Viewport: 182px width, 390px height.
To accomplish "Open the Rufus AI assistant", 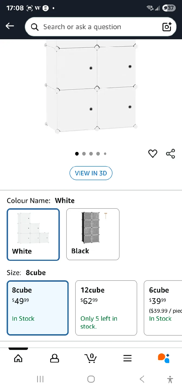I will point(164,358).
